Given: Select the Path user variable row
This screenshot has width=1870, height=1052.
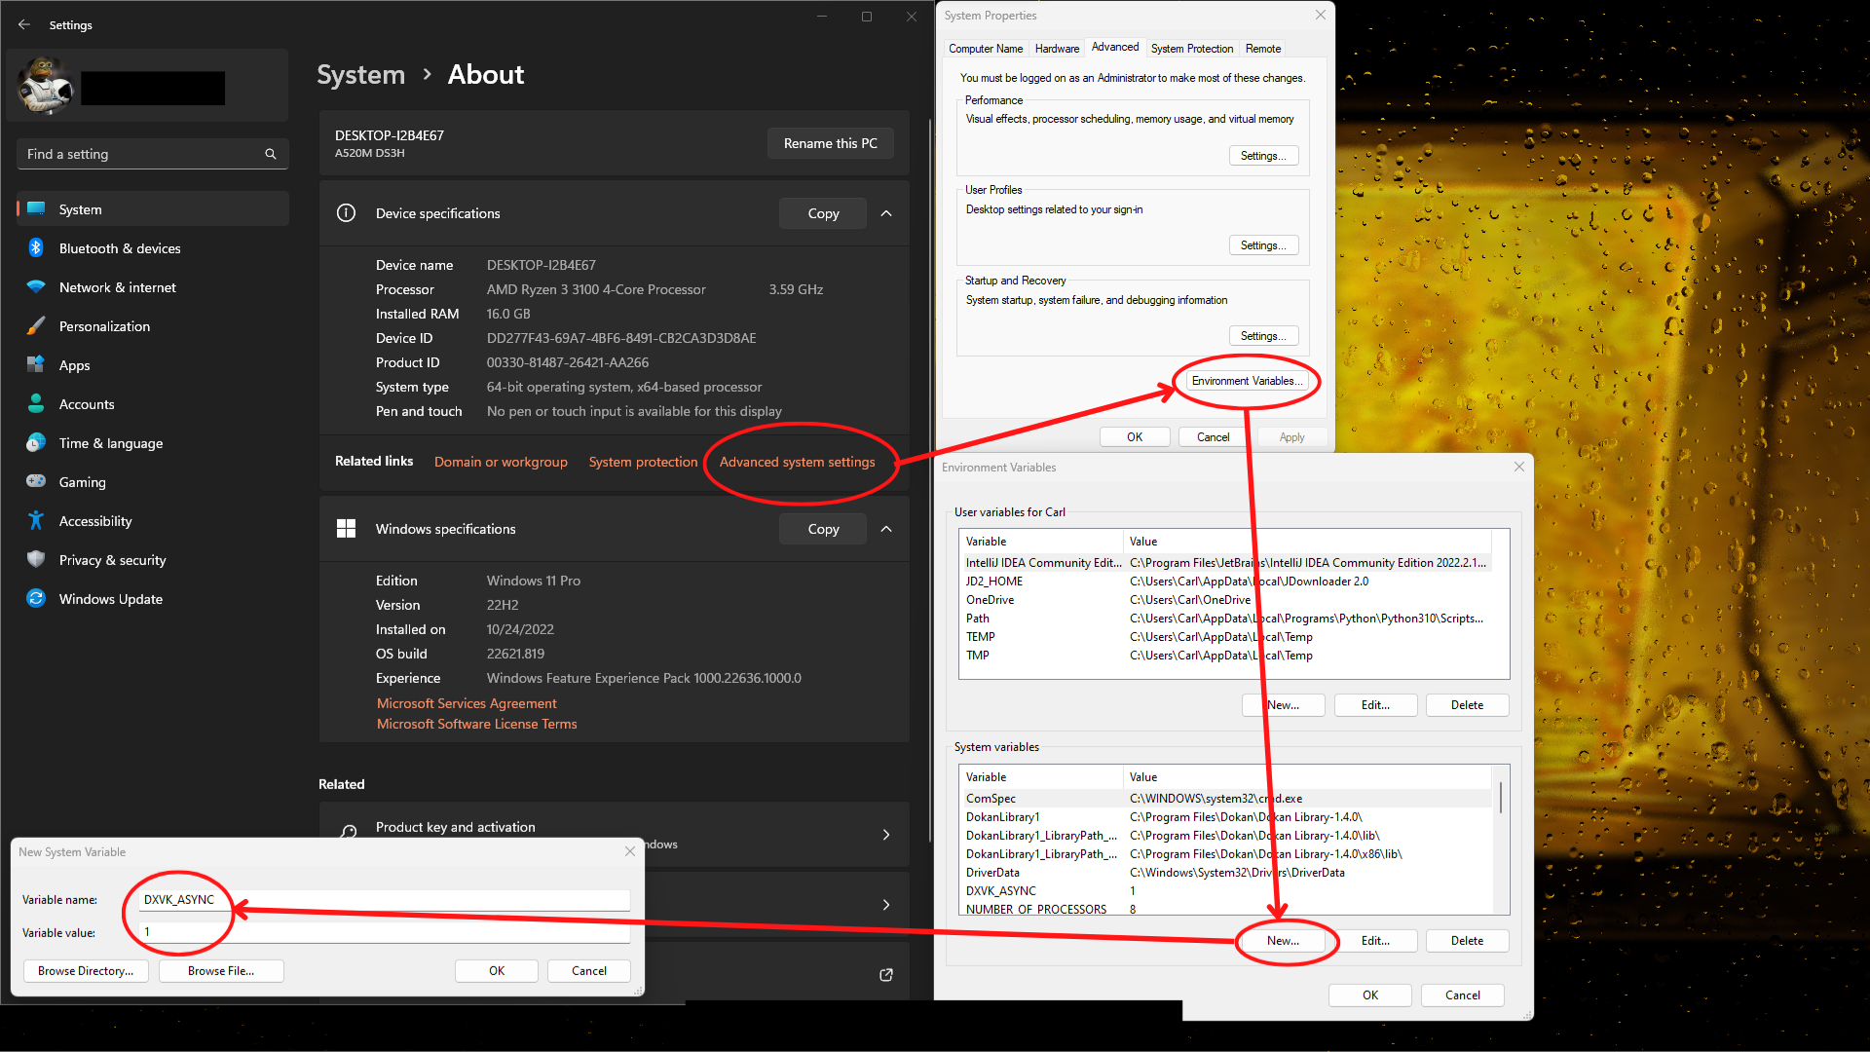Looking at the screenshot, I should 1227,619.
